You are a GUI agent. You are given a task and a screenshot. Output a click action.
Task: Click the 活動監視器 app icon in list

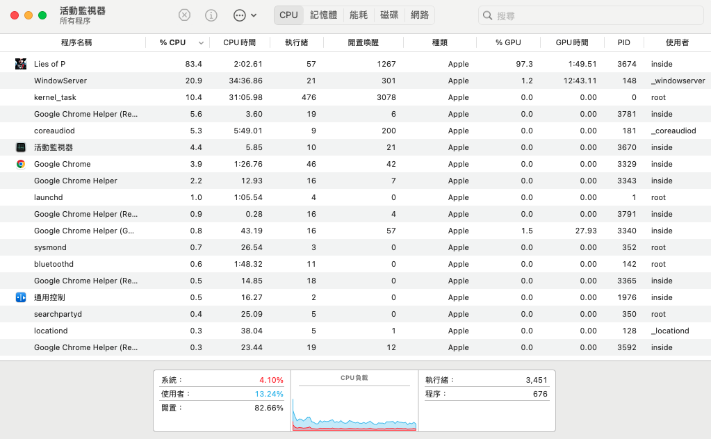pyautogui.click(x=20, y=147)
